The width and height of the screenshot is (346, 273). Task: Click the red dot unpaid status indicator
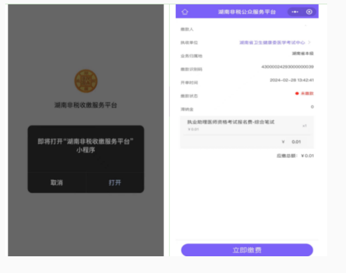[297, 94]
